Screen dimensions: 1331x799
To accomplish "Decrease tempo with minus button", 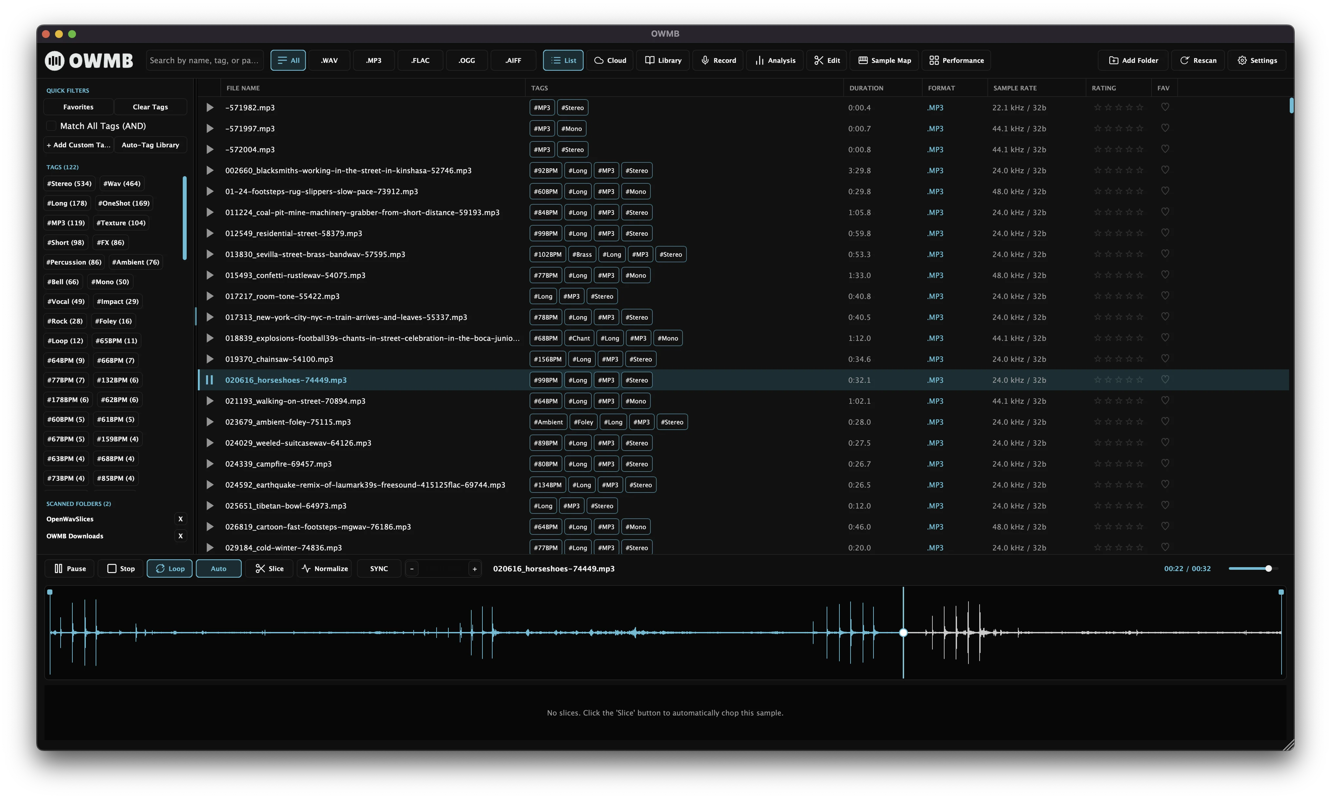I will coord(412,568).
